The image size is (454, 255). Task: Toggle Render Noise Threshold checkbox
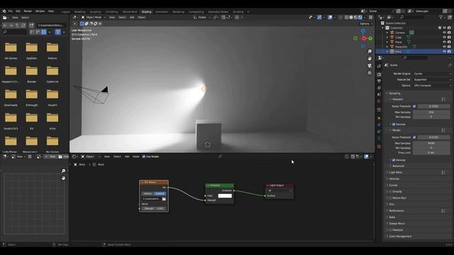point(414,137)
